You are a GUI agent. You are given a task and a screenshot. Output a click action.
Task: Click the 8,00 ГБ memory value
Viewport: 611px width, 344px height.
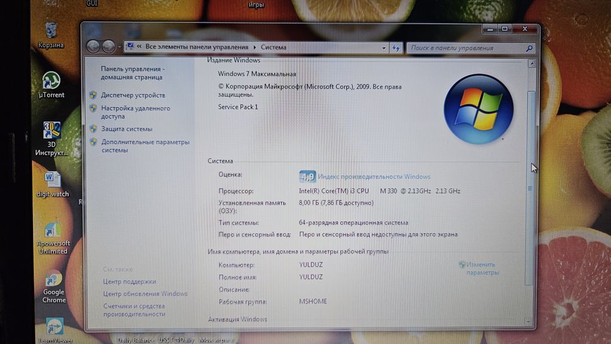point(336,203)
